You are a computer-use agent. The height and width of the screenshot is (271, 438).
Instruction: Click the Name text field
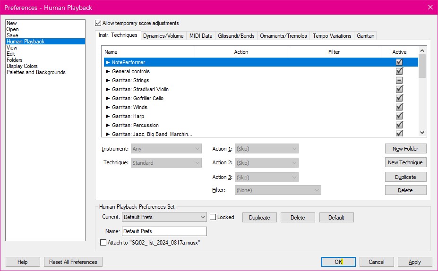[164, 231]
